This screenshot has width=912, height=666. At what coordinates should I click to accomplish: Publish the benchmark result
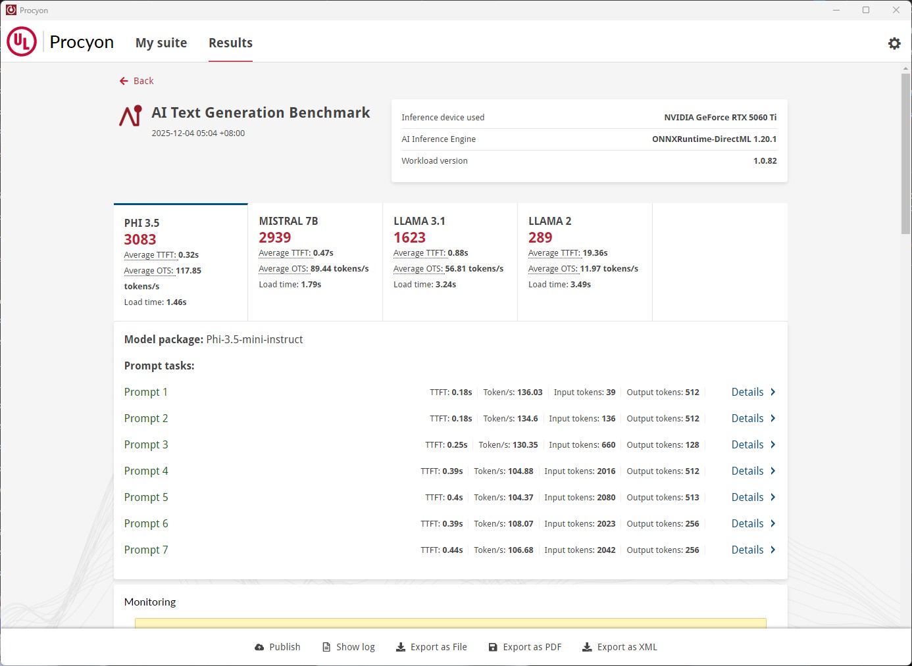278,648
